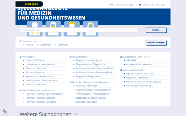Expand the Suche nach Land arrow
Screen dimensions: 186x116
click(40, 41)
